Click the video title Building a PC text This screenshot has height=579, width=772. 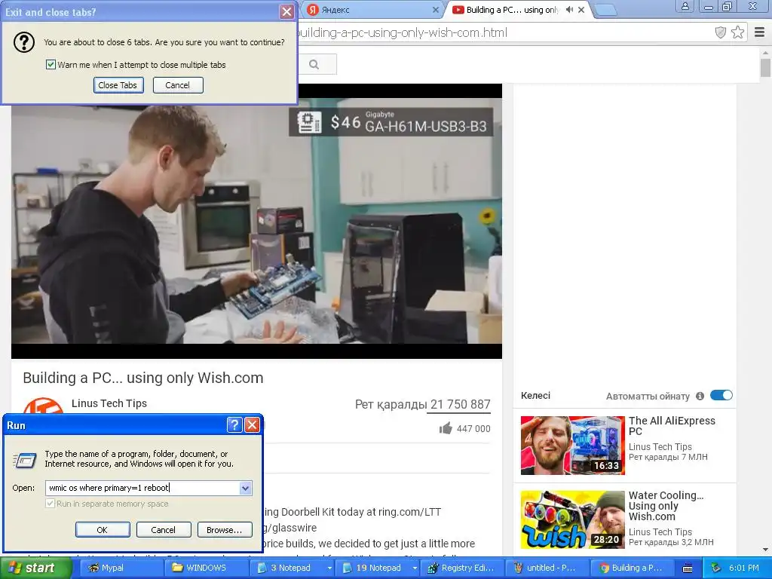(142, 378)
